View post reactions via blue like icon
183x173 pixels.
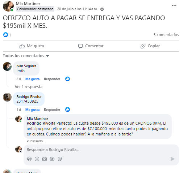click(x=5, y=35)
